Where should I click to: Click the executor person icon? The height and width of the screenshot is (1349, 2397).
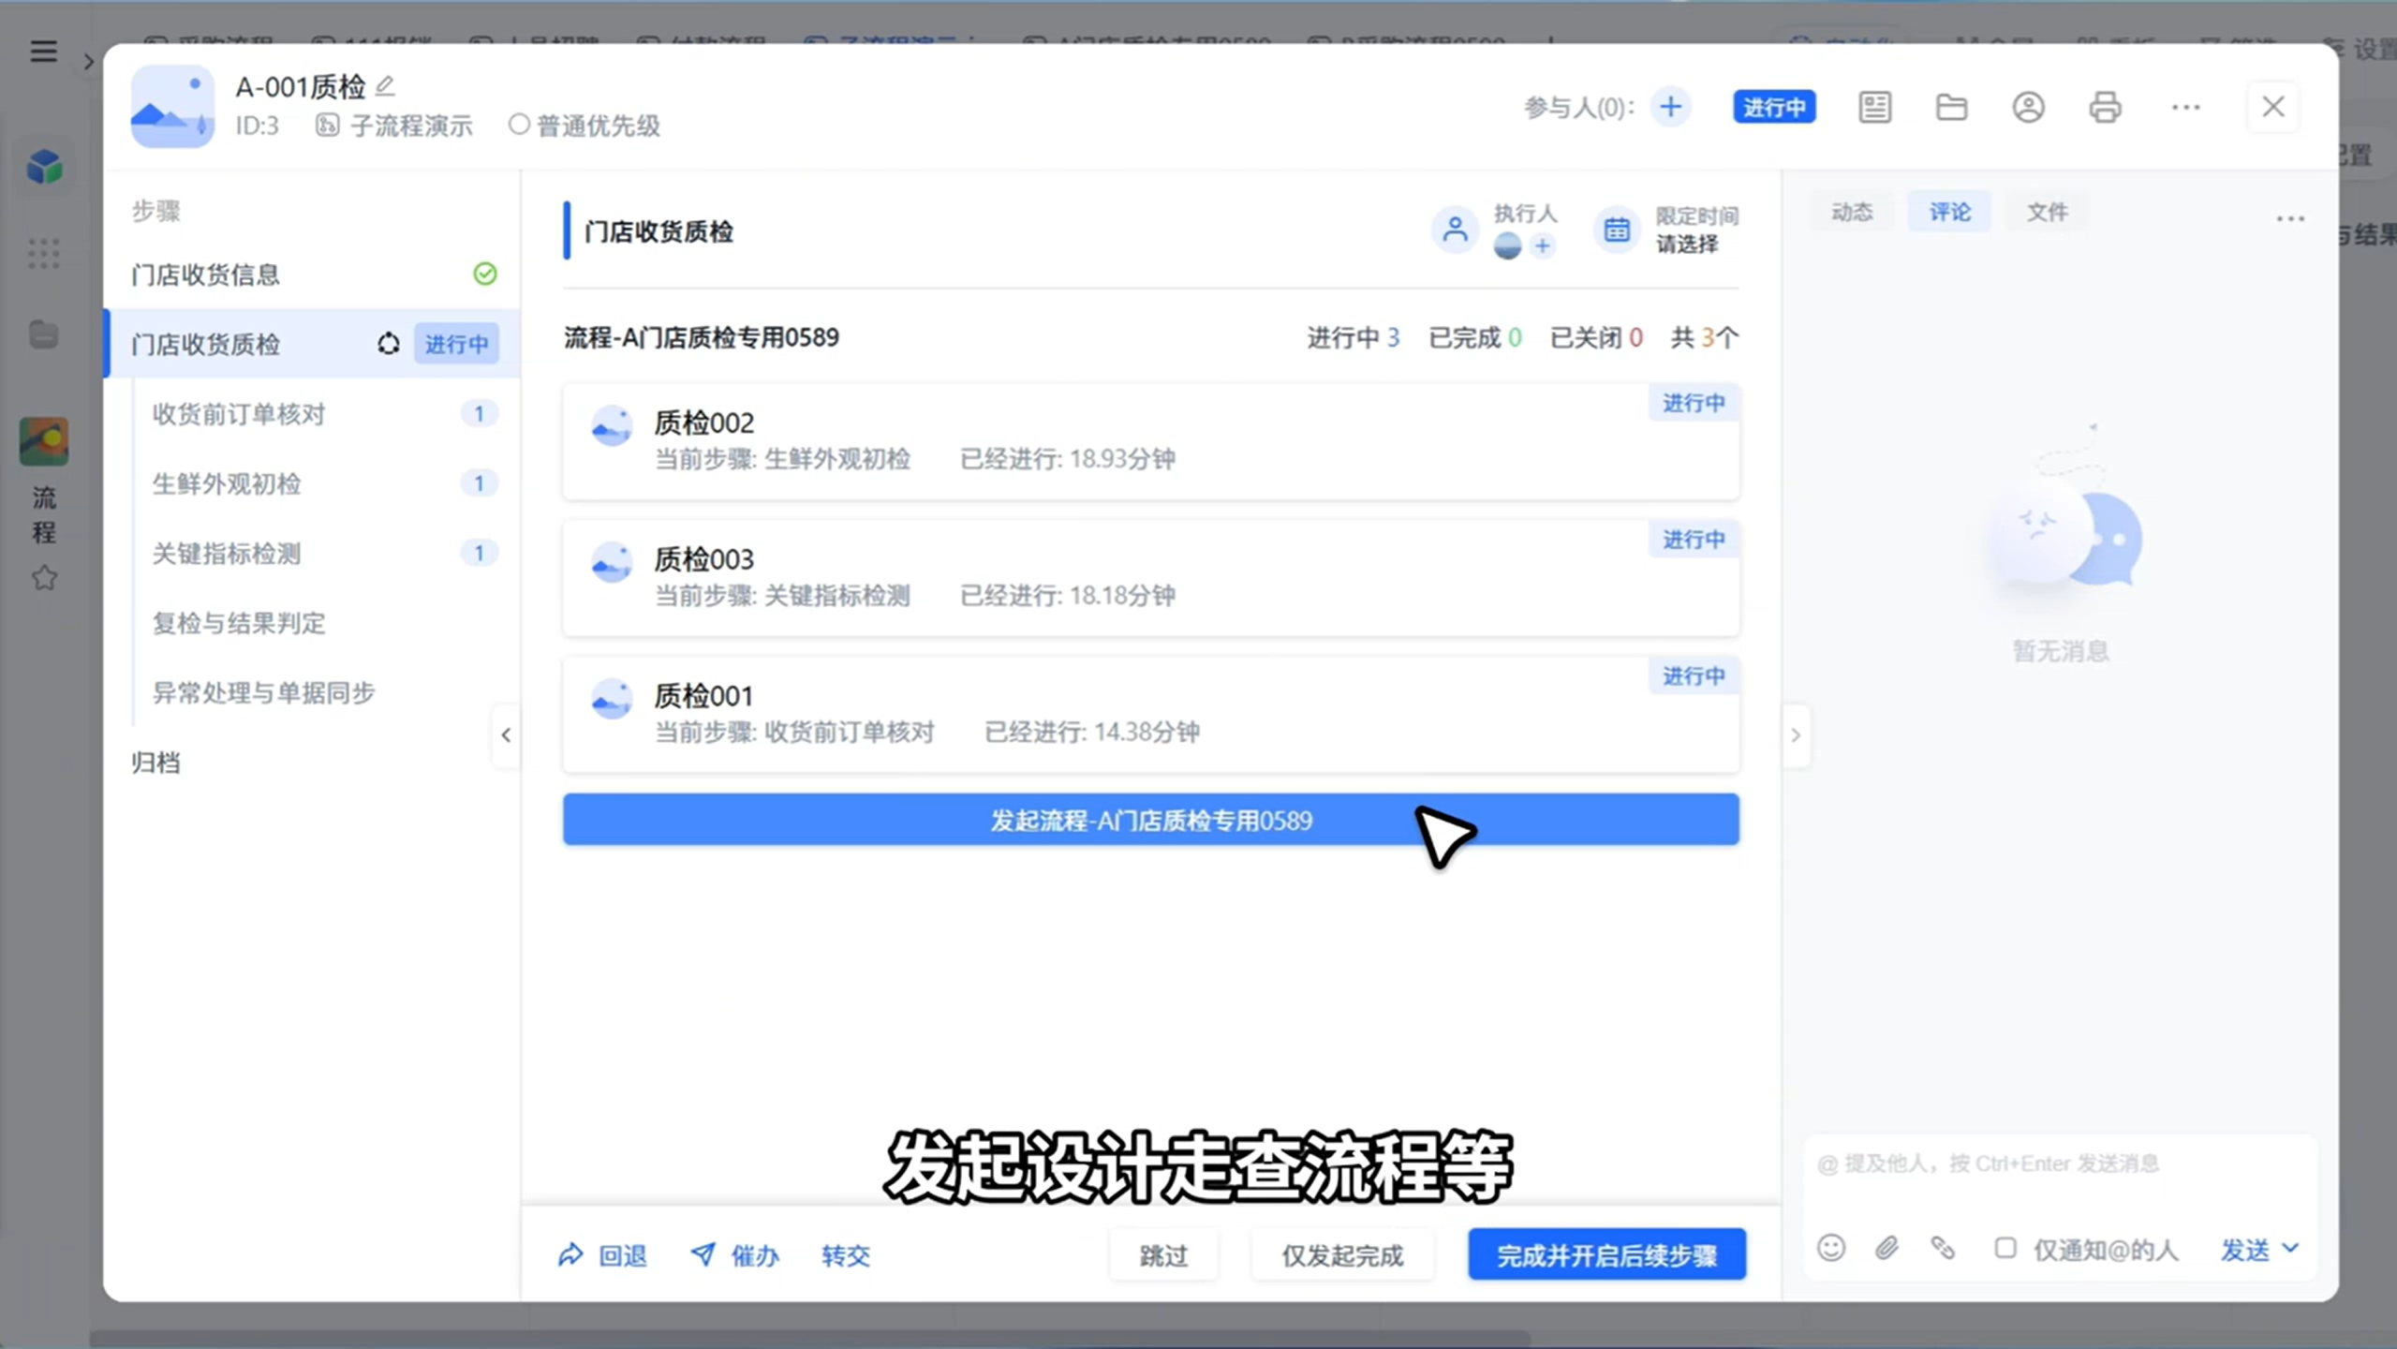[x=1455, y=230]
